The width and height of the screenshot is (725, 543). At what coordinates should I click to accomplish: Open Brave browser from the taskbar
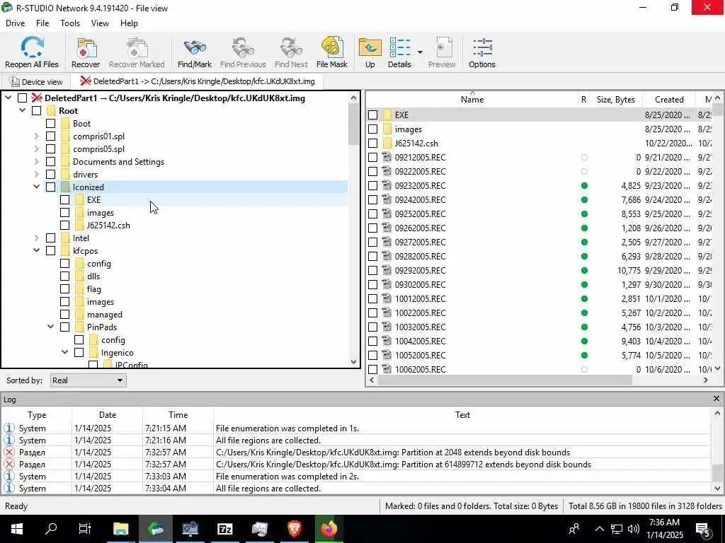point(294,529)
